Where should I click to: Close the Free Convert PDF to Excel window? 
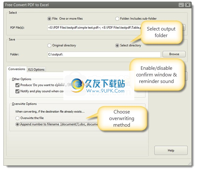188,5
